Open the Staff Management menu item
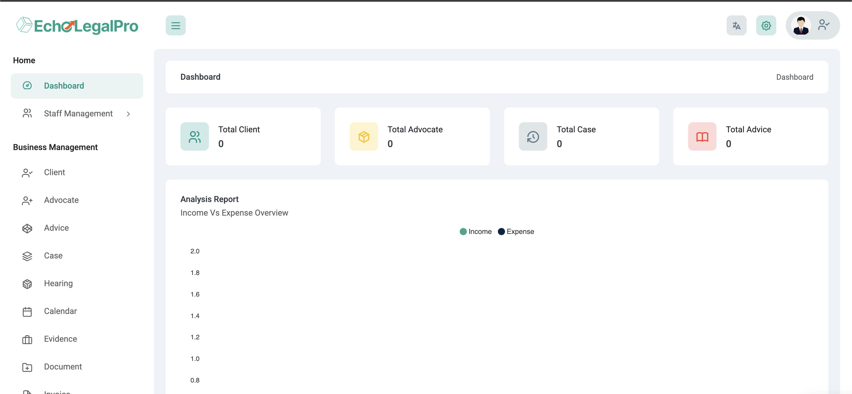Image resolution: width=852 pixels, height=394 pixels. pyautogui.click(x=78, y=114)
